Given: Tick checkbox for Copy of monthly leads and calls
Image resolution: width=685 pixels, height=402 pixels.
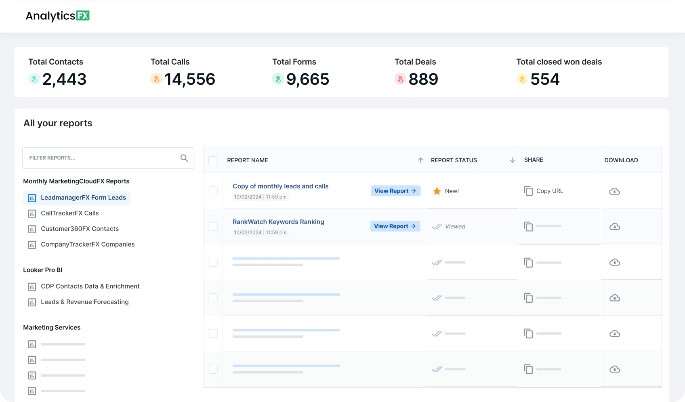Looking at the screenshot, I should (x=213, y=191).
